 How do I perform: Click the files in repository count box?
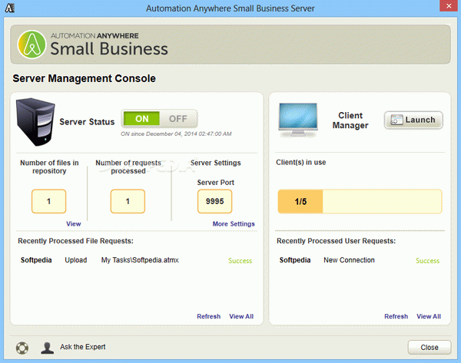click(x=49, y=201)
